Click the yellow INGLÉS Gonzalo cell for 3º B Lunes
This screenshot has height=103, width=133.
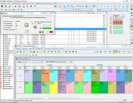pos(54,88)
